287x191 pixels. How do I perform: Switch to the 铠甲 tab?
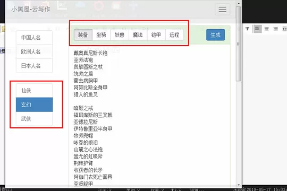(156, 34)
